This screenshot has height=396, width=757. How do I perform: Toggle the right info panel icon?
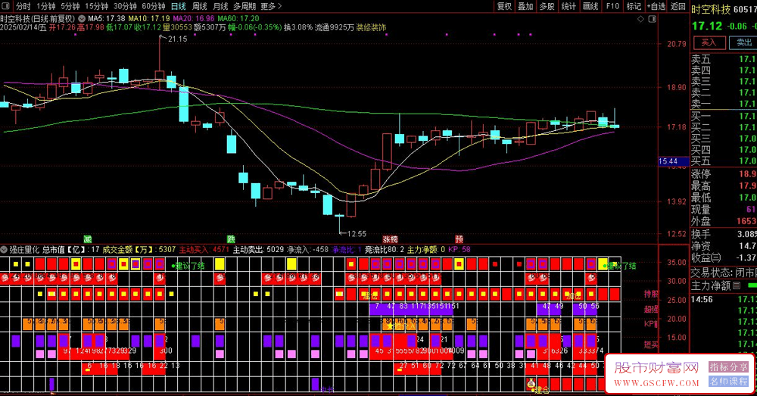click(653, 19)
